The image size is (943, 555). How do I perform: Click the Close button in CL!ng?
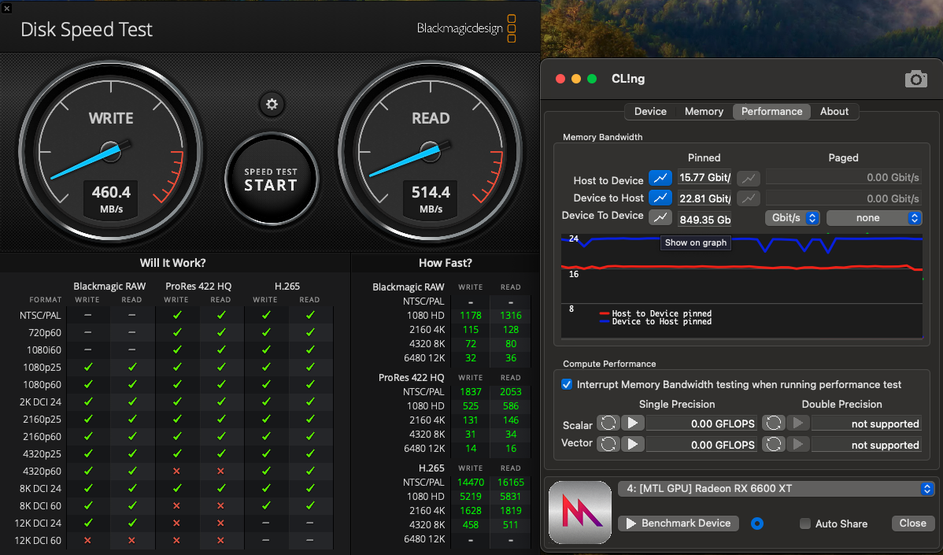(912, 524)
